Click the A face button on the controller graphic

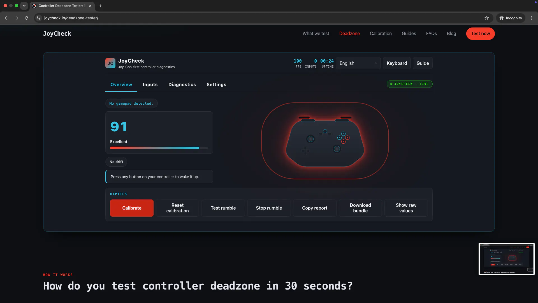coord(343,142)
